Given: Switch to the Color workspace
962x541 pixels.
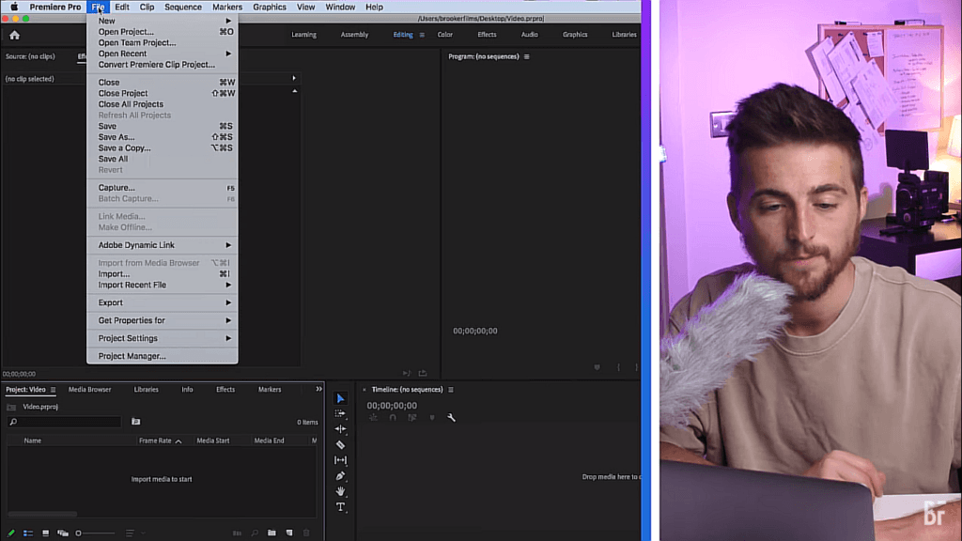Looking at the screenshot, I should pos(444,35).
